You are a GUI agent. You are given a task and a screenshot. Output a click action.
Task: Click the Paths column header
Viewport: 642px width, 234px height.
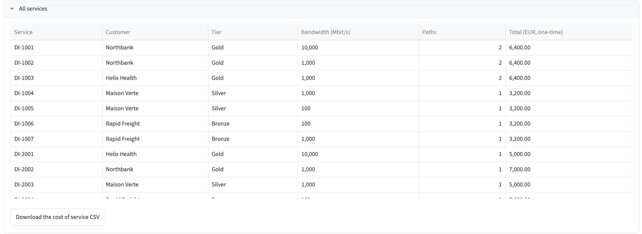(462, 32)
